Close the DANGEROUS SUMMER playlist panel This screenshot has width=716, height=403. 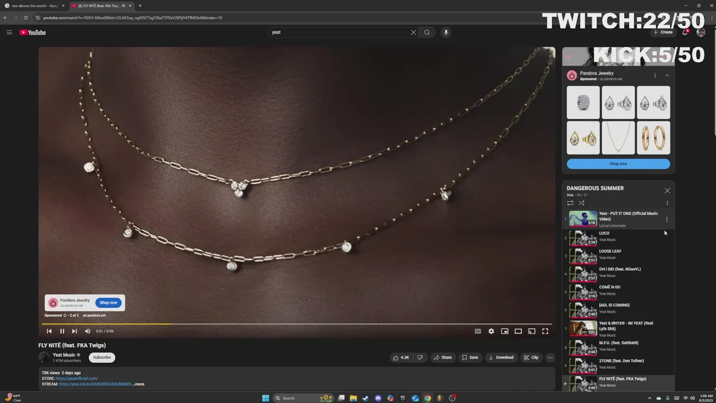(667, 190)
